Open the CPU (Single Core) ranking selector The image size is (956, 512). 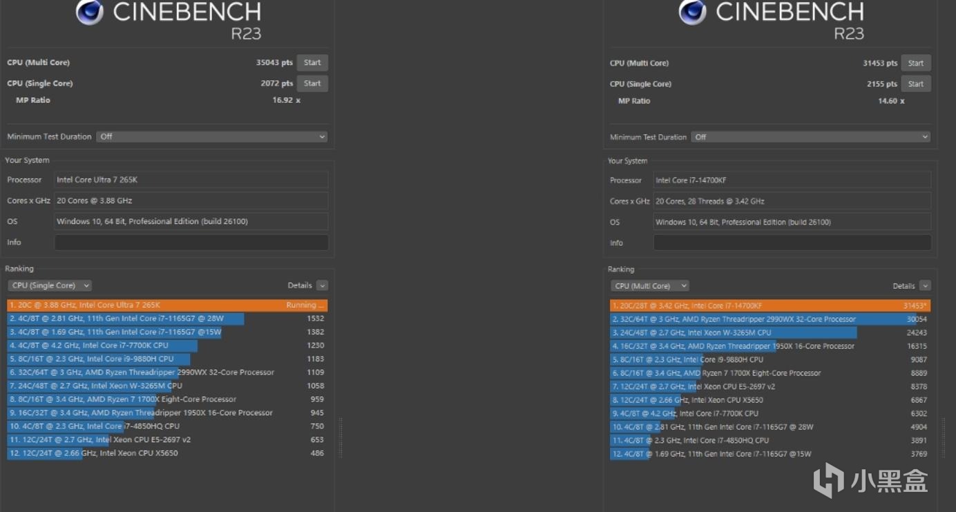pyautogui.click(x=50, y=285)
